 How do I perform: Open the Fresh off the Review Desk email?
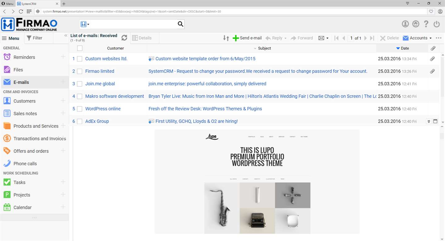point(205,109)
